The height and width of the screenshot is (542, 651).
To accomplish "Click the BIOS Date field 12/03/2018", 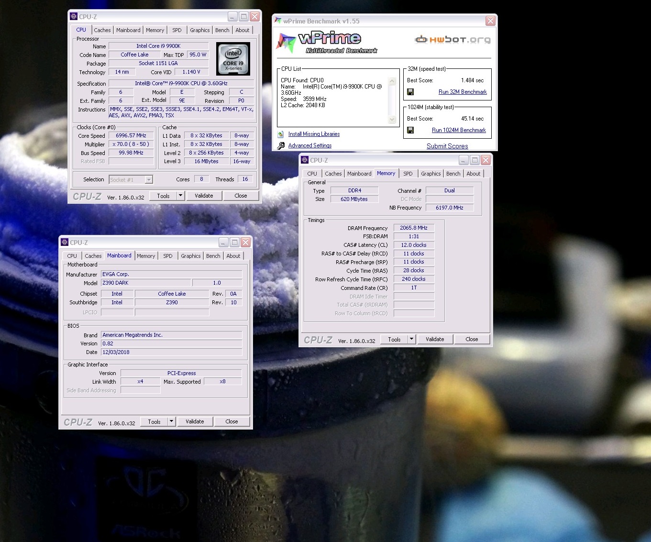I will tap(171, 352).
